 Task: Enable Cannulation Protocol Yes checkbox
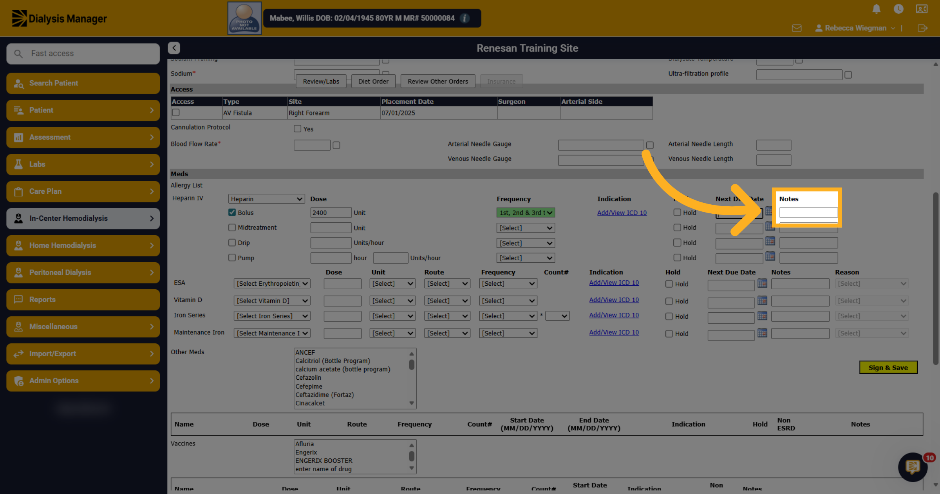(297, 129)
